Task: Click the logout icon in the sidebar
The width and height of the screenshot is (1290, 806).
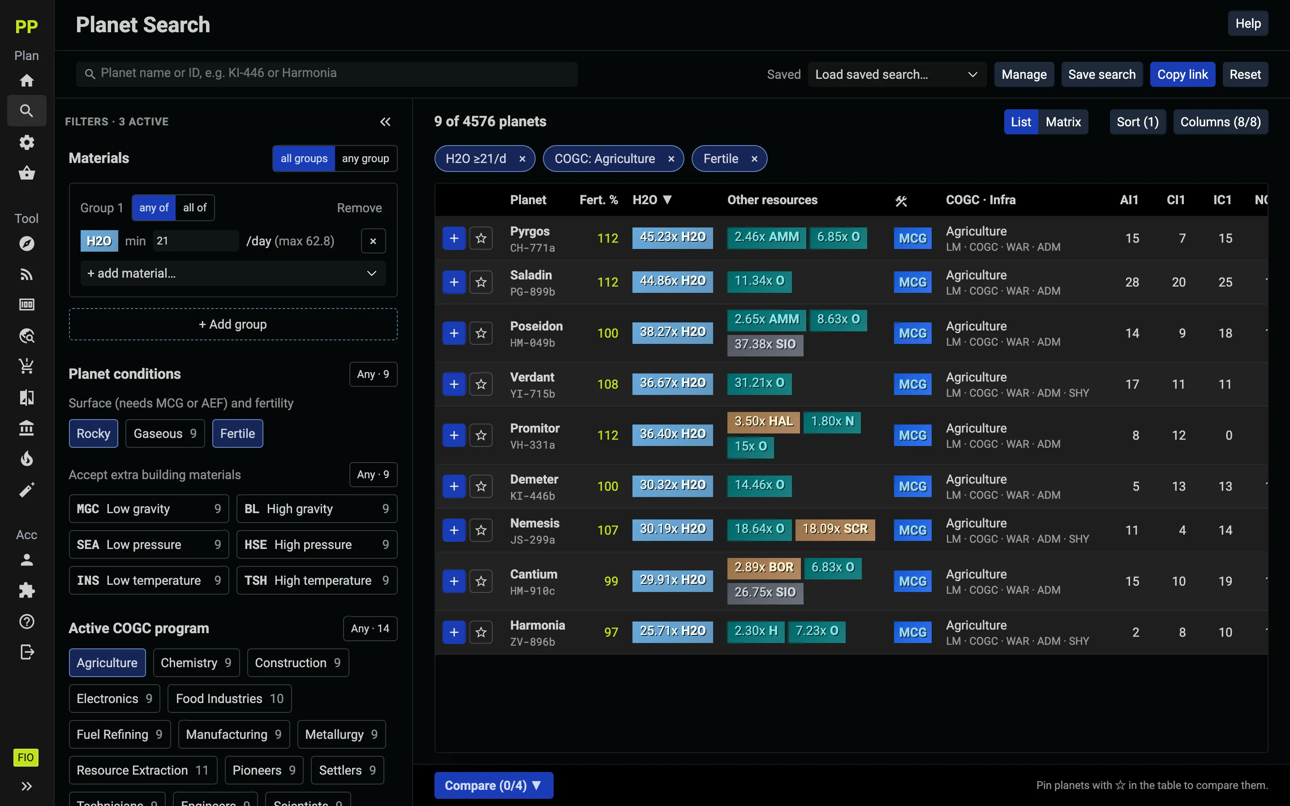Action: pos(27,652)
